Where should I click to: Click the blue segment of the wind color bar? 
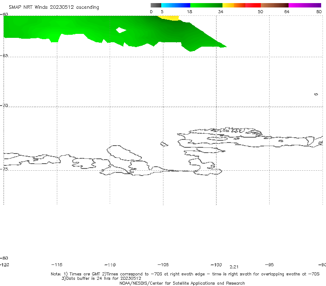tap(176, 5)
